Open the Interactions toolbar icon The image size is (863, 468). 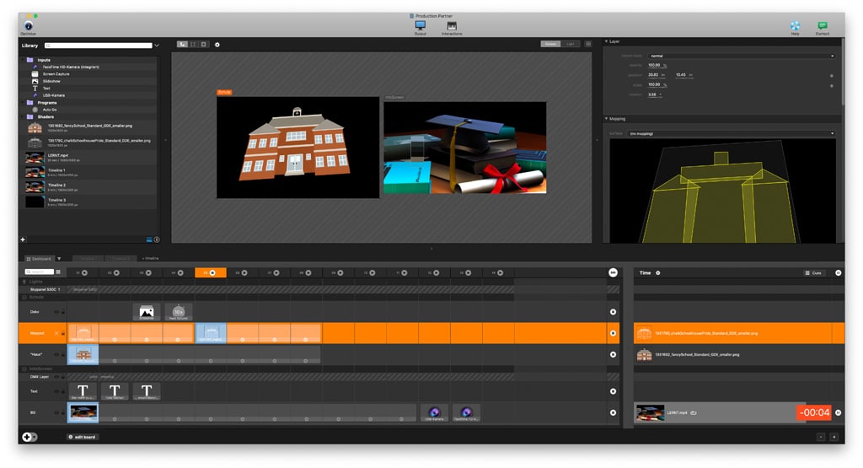(x=452, y=26)
